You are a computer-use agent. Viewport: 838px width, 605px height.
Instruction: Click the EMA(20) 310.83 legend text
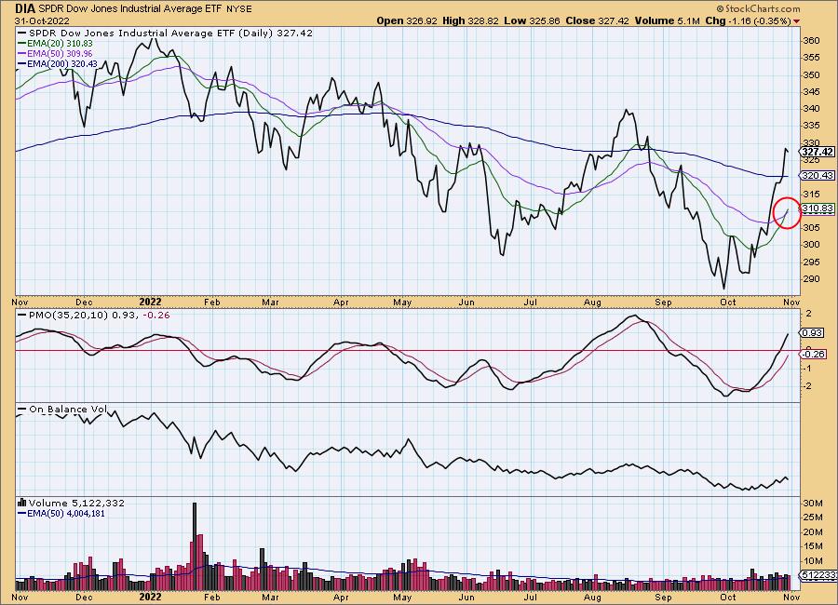[60, 44]
